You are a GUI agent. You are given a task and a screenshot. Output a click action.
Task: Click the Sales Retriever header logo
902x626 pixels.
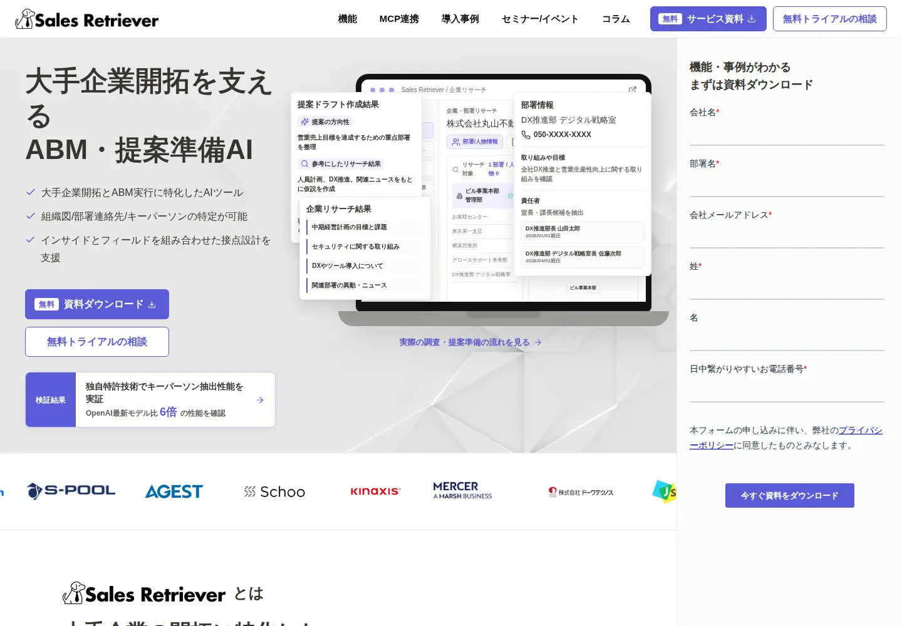86,19
